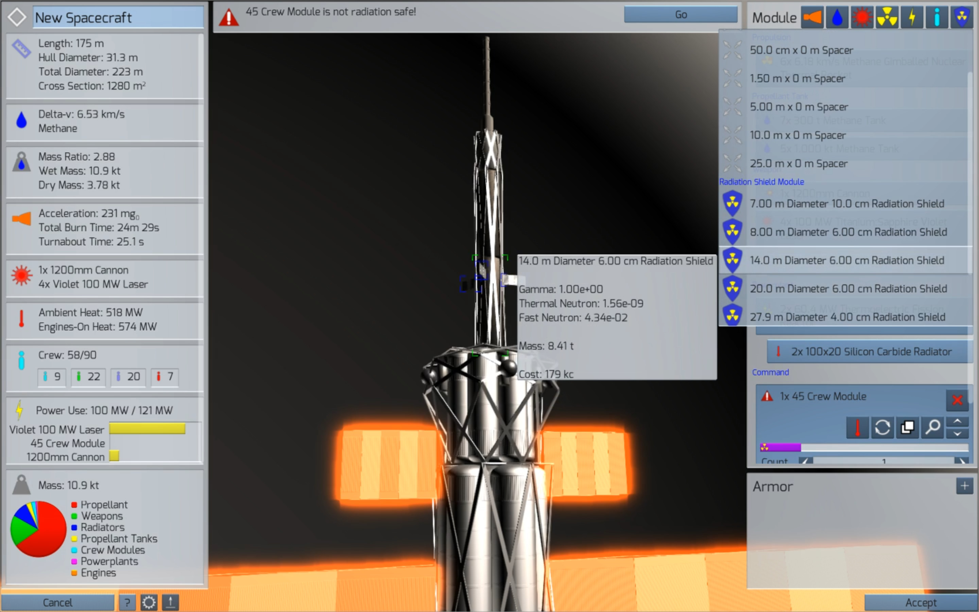The width and height of the screenshot is (979, 612).
Task: Open the settings gear at bottom left
Action: tap(149, 602)
